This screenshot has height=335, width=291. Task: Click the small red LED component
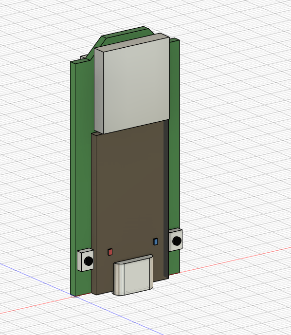(x=110, y=252)
